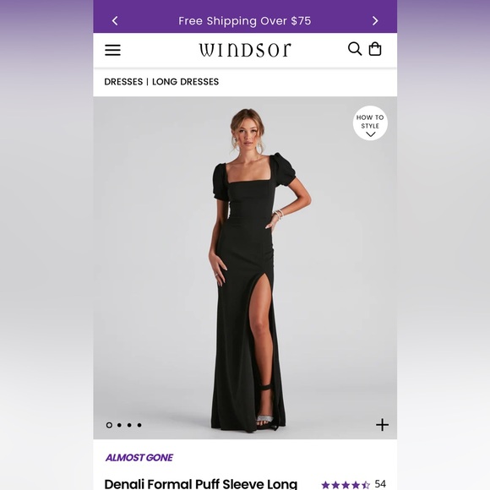Click the star rating icons

click(x=346, y=485)
